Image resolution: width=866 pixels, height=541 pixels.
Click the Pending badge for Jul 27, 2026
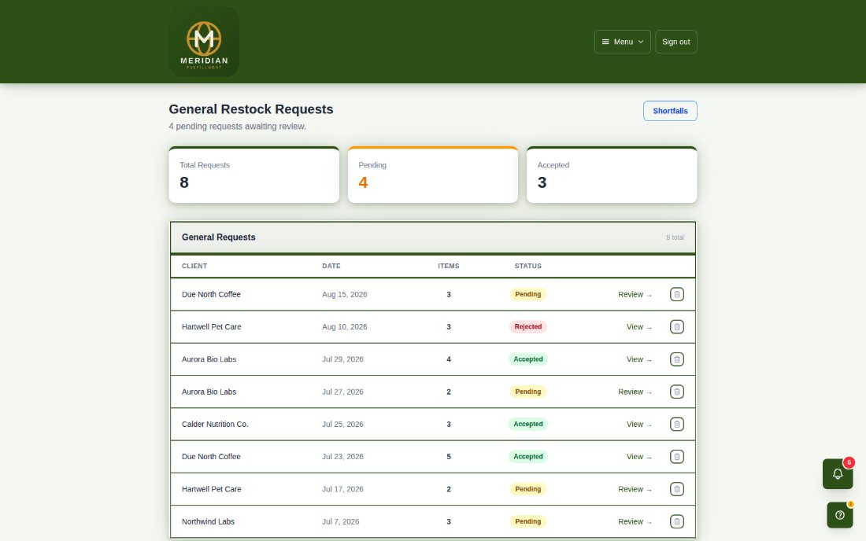point(528,392)
